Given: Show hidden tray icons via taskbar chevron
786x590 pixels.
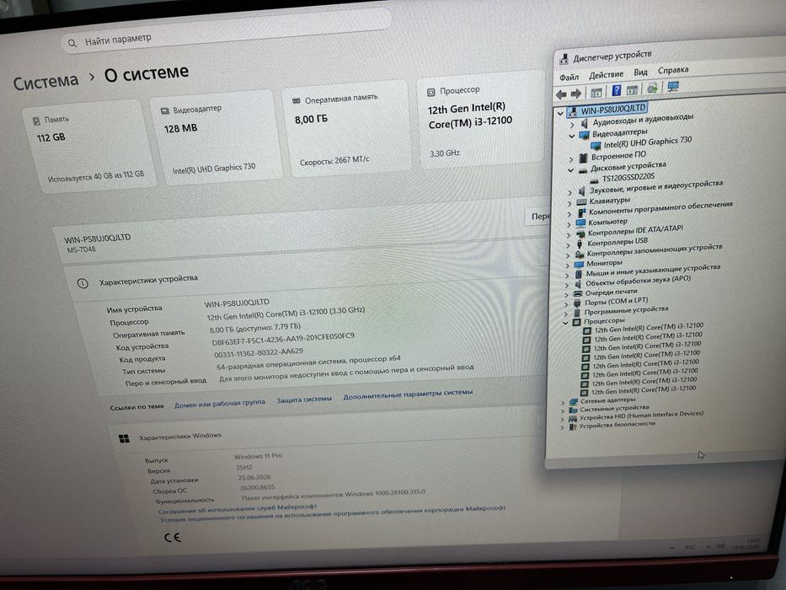Looking at the screenshot, I should click(671, 549).
